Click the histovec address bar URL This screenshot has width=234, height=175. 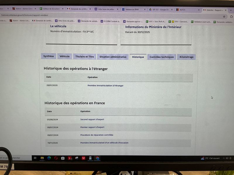coord(25,15)
